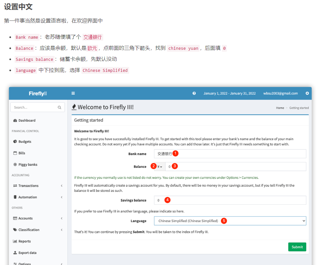Click the search magnifier icon
318x265 pixels.
59,107
